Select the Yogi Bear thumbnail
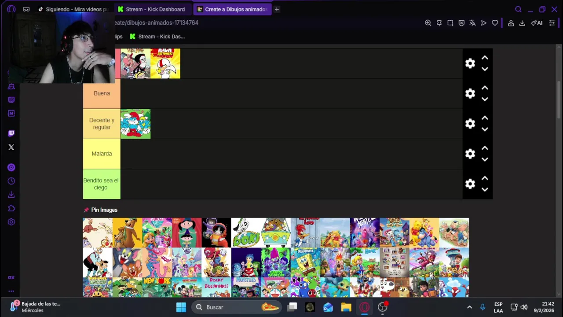This screenshot has height=317, width=563. (127, 233)
